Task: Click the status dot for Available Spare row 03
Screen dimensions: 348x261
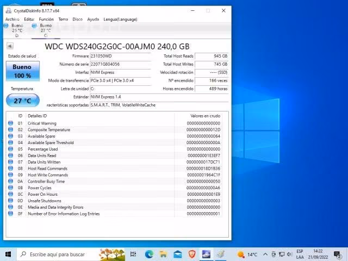Action: 10,136
